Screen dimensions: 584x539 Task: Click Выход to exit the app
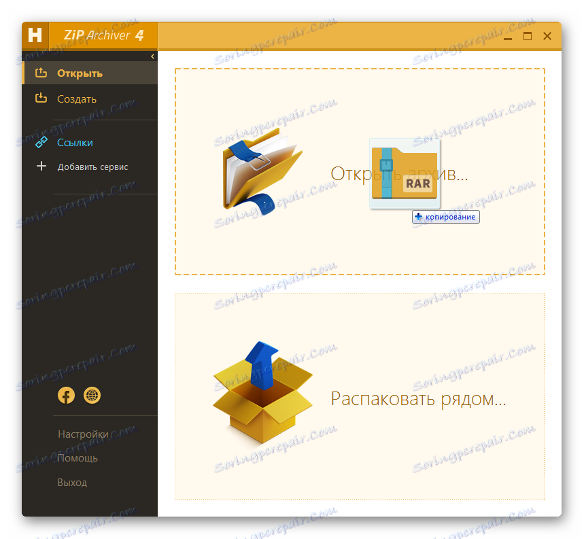tap(72, 483)
